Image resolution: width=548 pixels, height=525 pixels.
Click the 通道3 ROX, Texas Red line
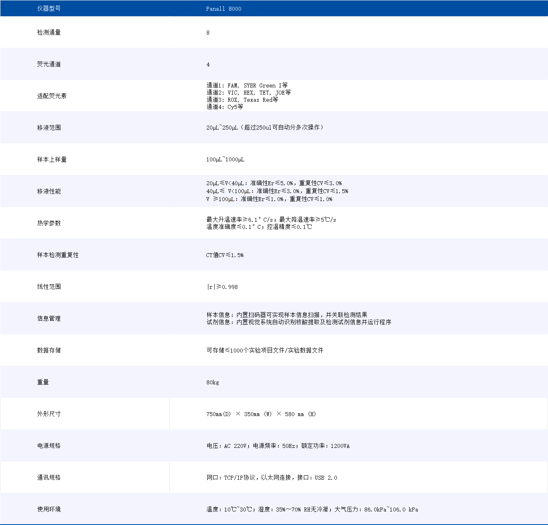click(242, 100)
